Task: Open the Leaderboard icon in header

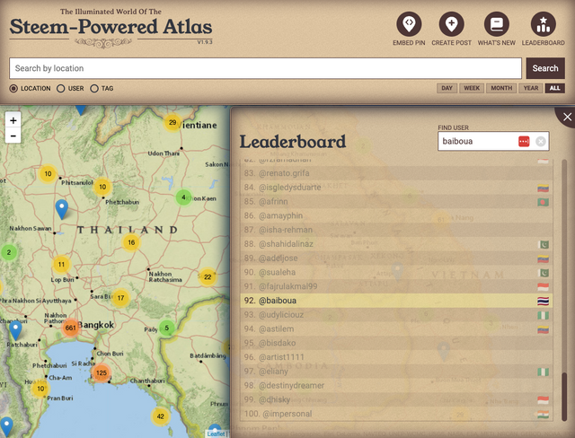Action: pos(543,29)
